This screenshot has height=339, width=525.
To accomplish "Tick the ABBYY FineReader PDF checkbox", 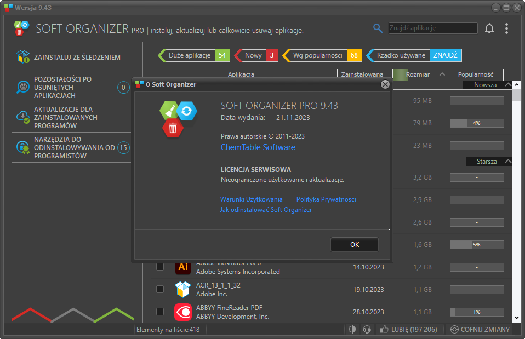I will 160,312.
